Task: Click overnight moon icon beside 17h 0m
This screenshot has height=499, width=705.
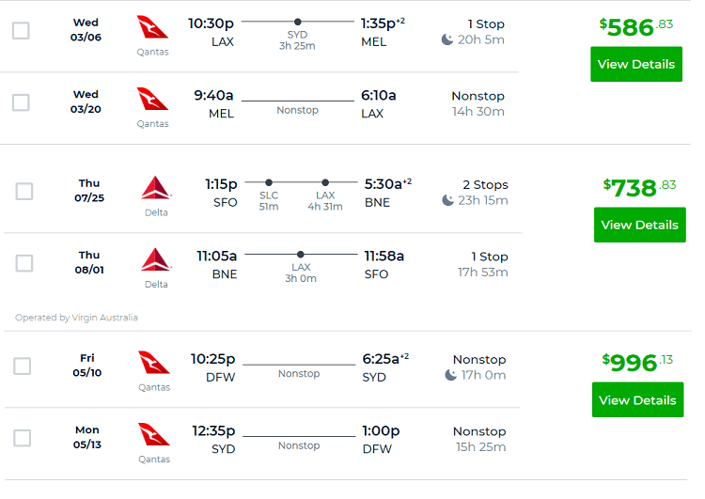Action: click(450, 375)
